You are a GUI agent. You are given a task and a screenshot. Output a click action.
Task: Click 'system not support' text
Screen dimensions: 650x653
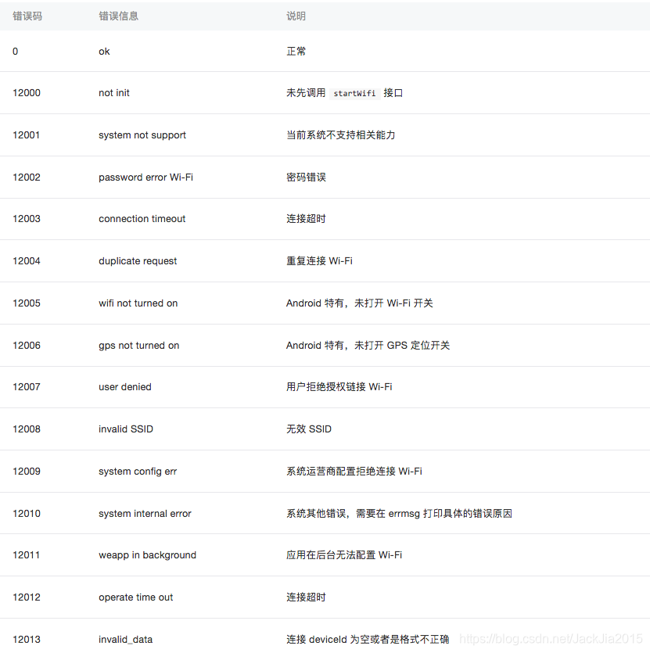click(x=142, y=135)
